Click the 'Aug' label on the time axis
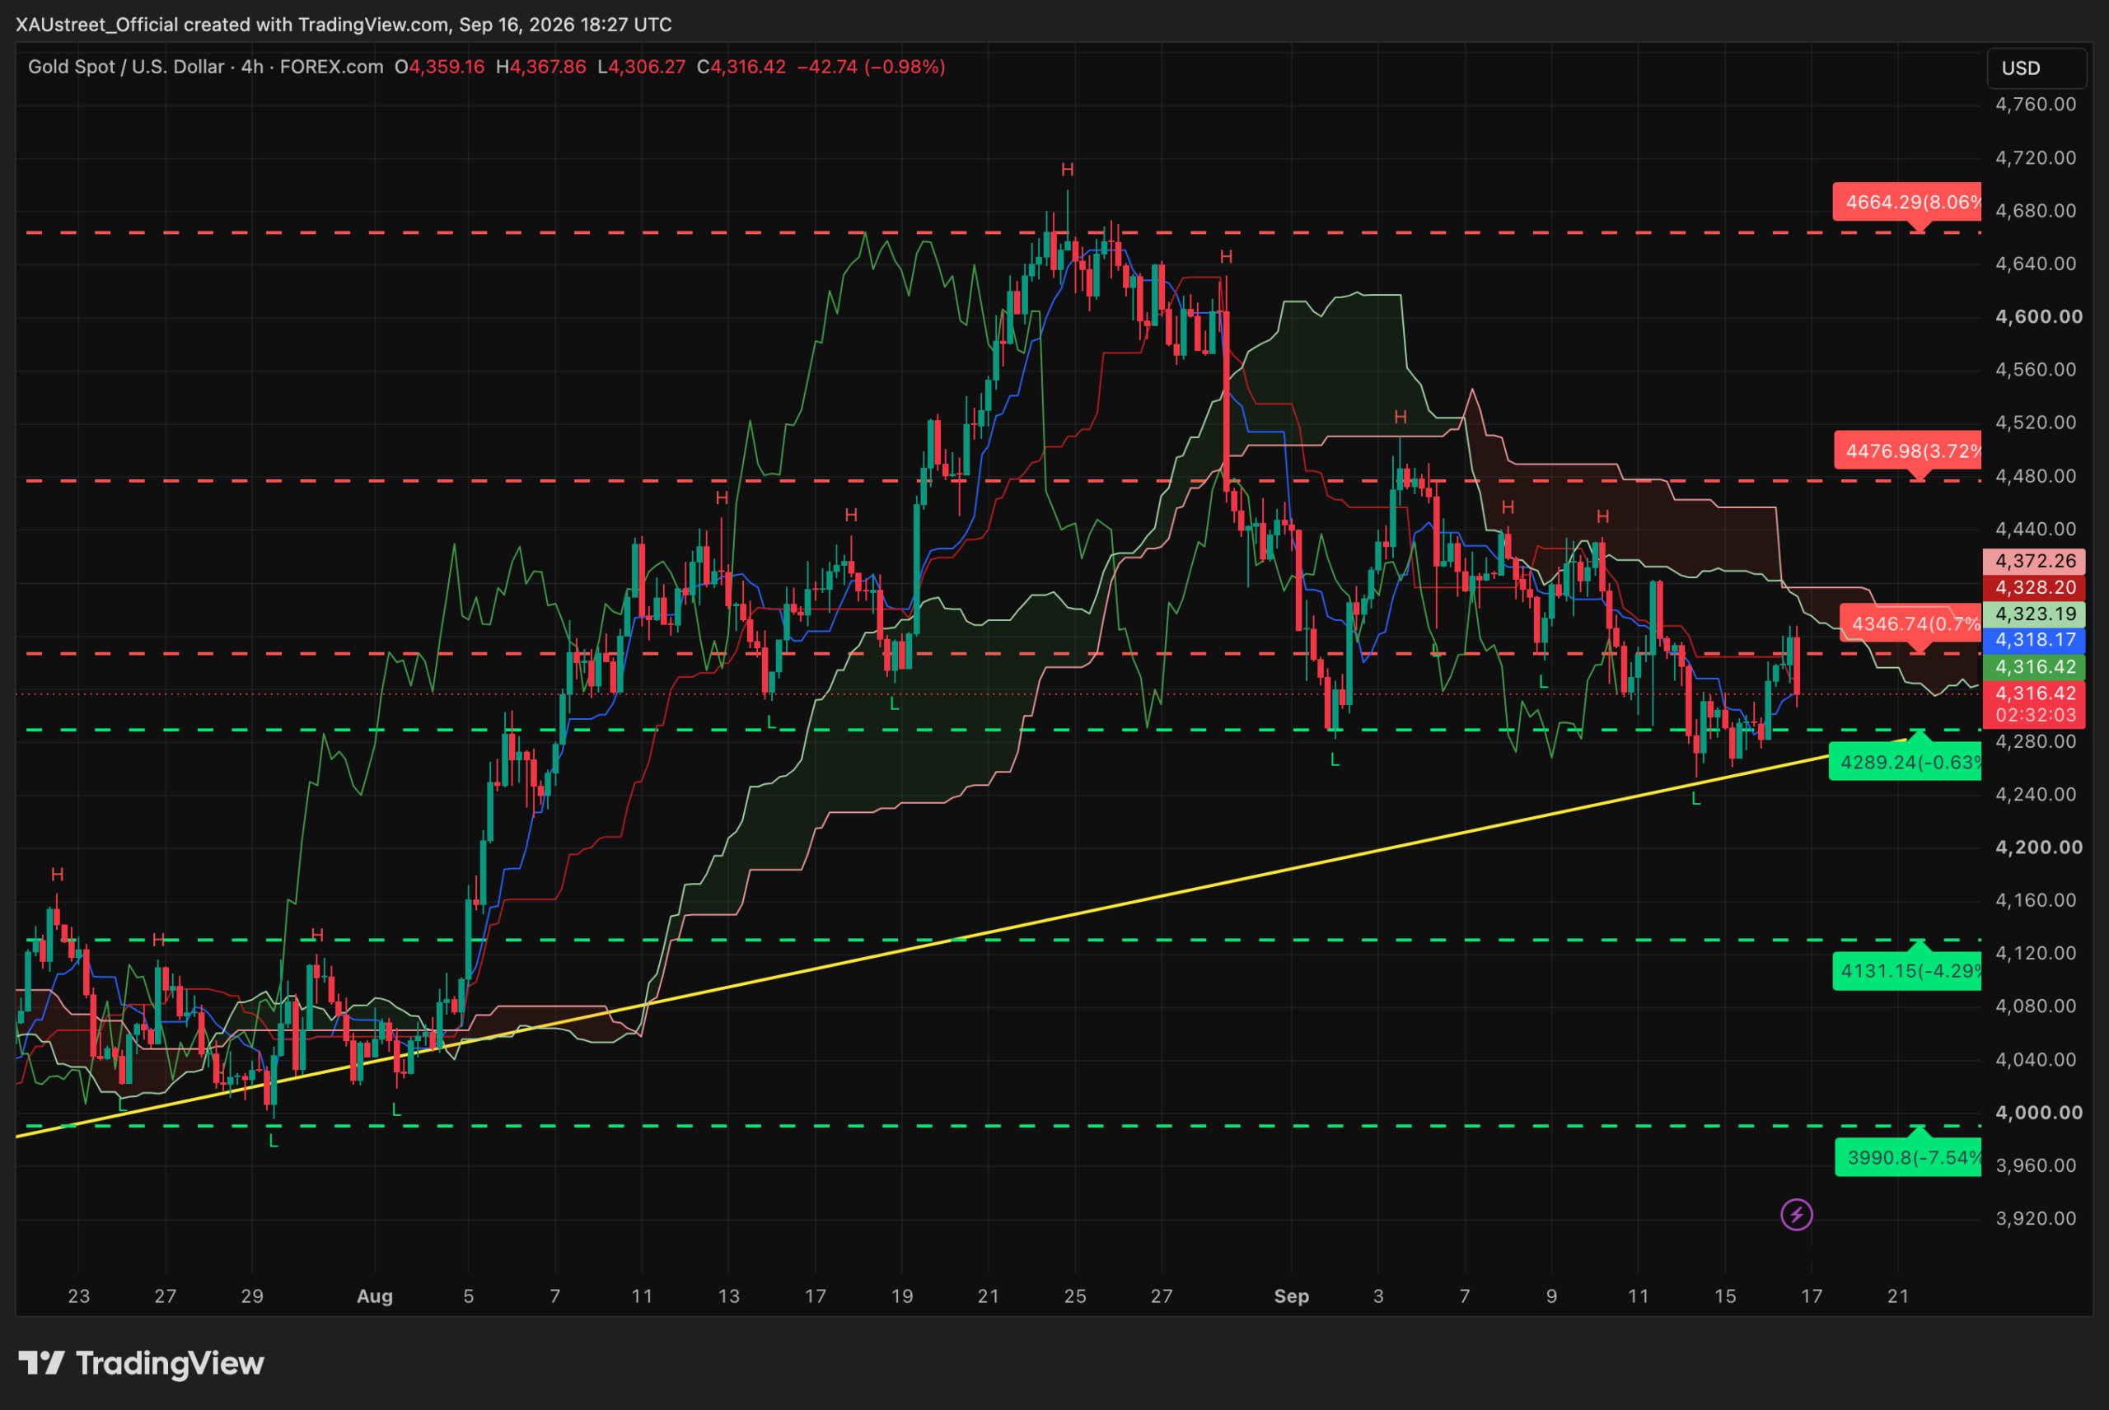Screen dimensions: 2109x1410 (375, 1296)
